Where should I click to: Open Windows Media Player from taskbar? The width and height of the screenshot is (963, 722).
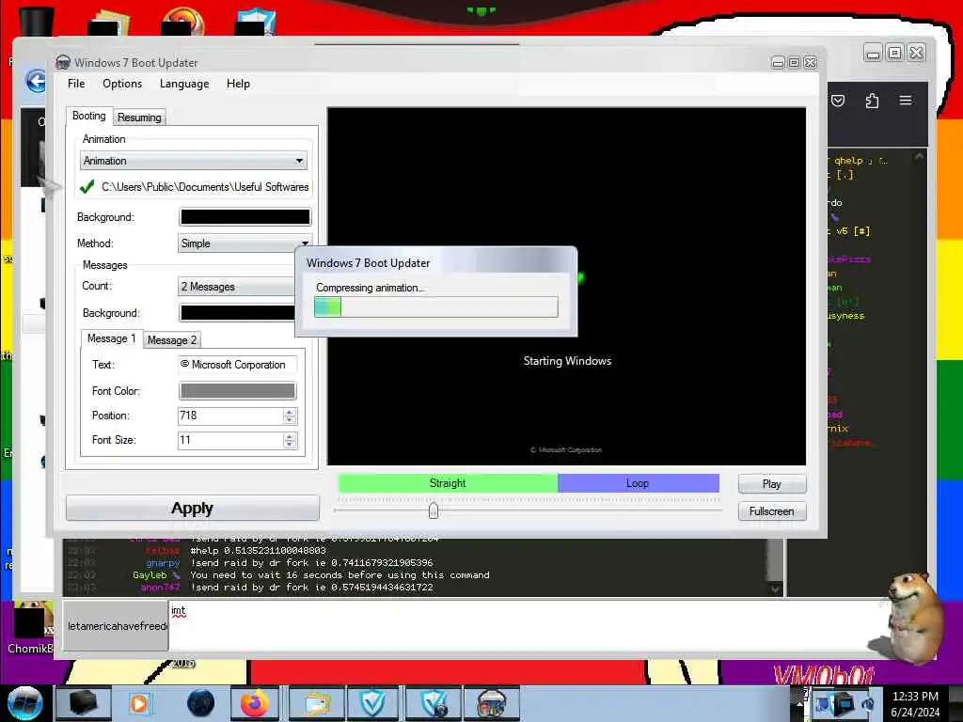coord(140,703)
